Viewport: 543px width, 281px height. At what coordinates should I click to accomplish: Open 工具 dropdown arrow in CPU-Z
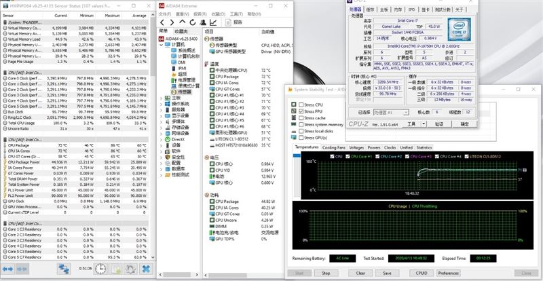424,124
